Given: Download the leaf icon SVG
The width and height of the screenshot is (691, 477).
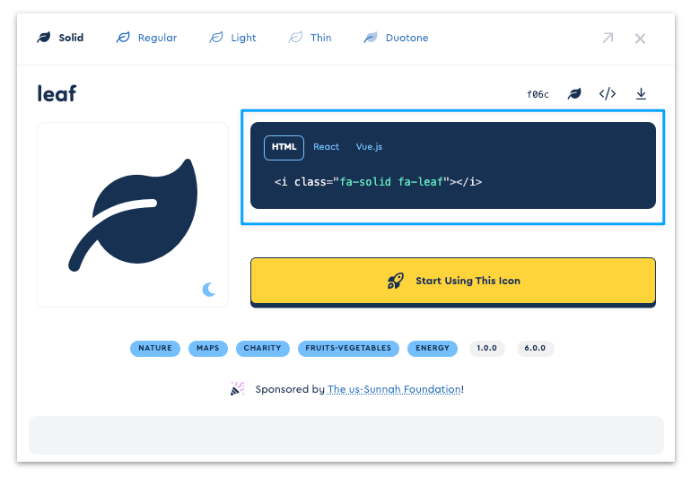Looking at the screenshot, I should click(641, 94).
